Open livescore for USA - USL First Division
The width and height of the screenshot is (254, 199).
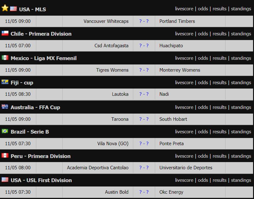[x=184, y=180]
